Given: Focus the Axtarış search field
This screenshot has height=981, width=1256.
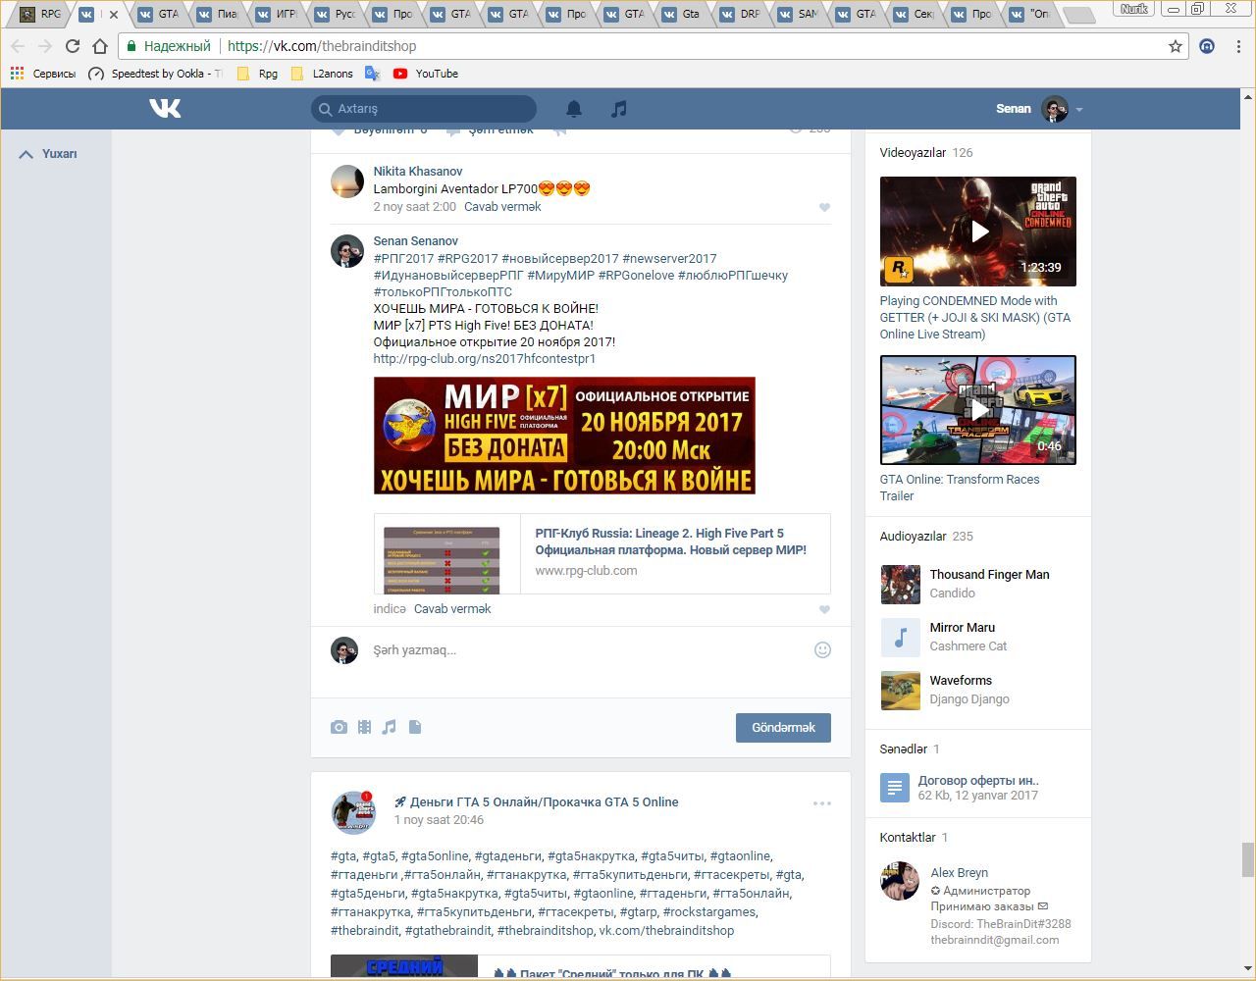Looking at the screenshot, I should [x=424, y=108].
